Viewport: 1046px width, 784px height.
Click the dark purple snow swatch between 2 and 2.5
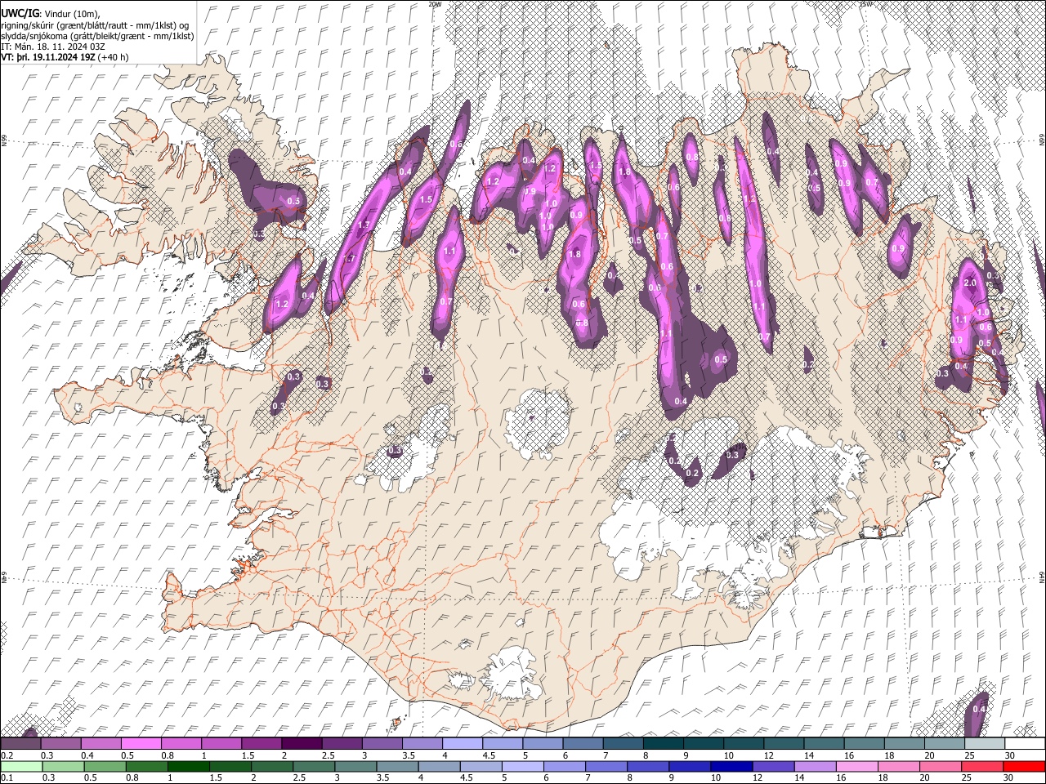[301, 743]
